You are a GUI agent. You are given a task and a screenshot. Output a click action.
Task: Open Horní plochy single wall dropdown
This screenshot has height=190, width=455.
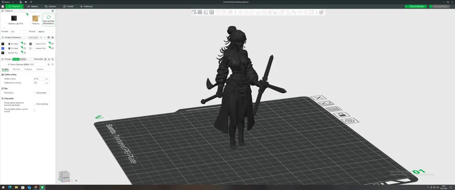click(x=41, y=104)
